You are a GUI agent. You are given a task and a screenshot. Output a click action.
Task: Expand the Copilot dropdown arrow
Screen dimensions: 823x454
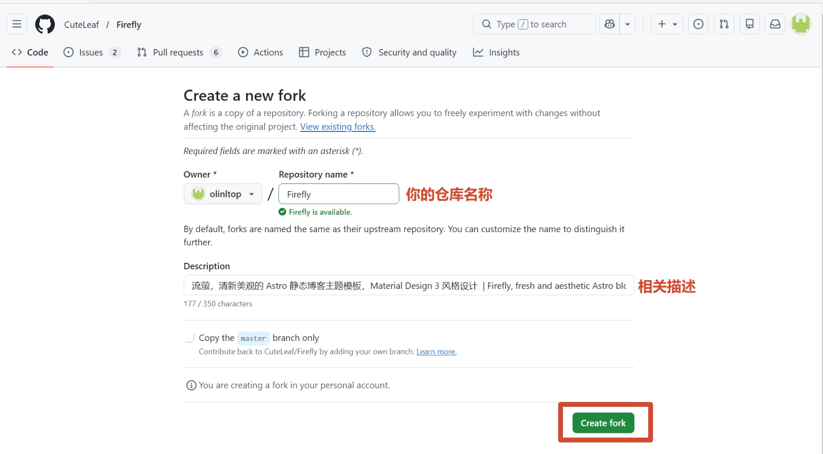click(627, 24)
